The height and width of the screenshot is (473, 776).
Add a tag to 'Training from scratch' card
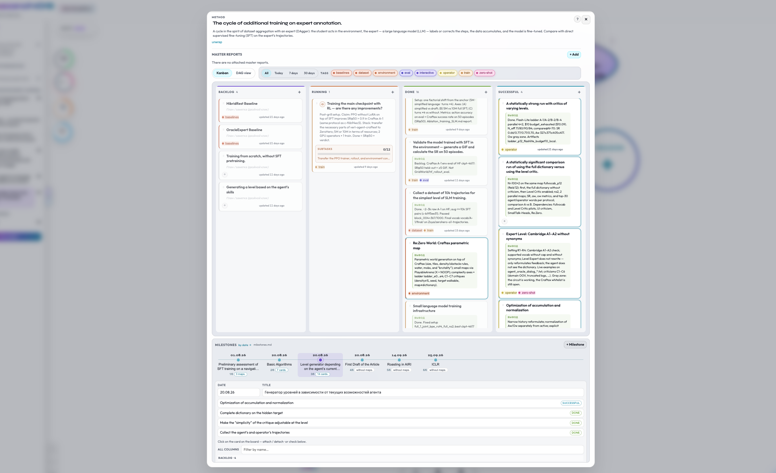click(225, 175)
